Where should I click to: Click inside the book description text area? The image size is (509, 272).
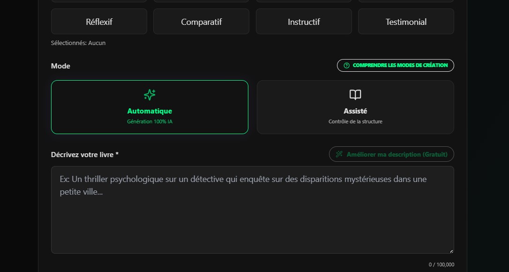pos(253,210)
